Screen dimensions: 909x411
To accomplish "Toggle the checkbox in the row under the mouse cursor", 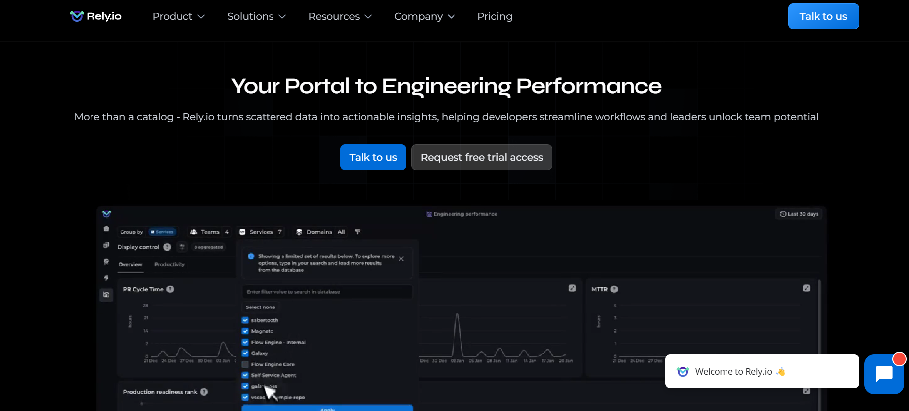I will [245, 386].
